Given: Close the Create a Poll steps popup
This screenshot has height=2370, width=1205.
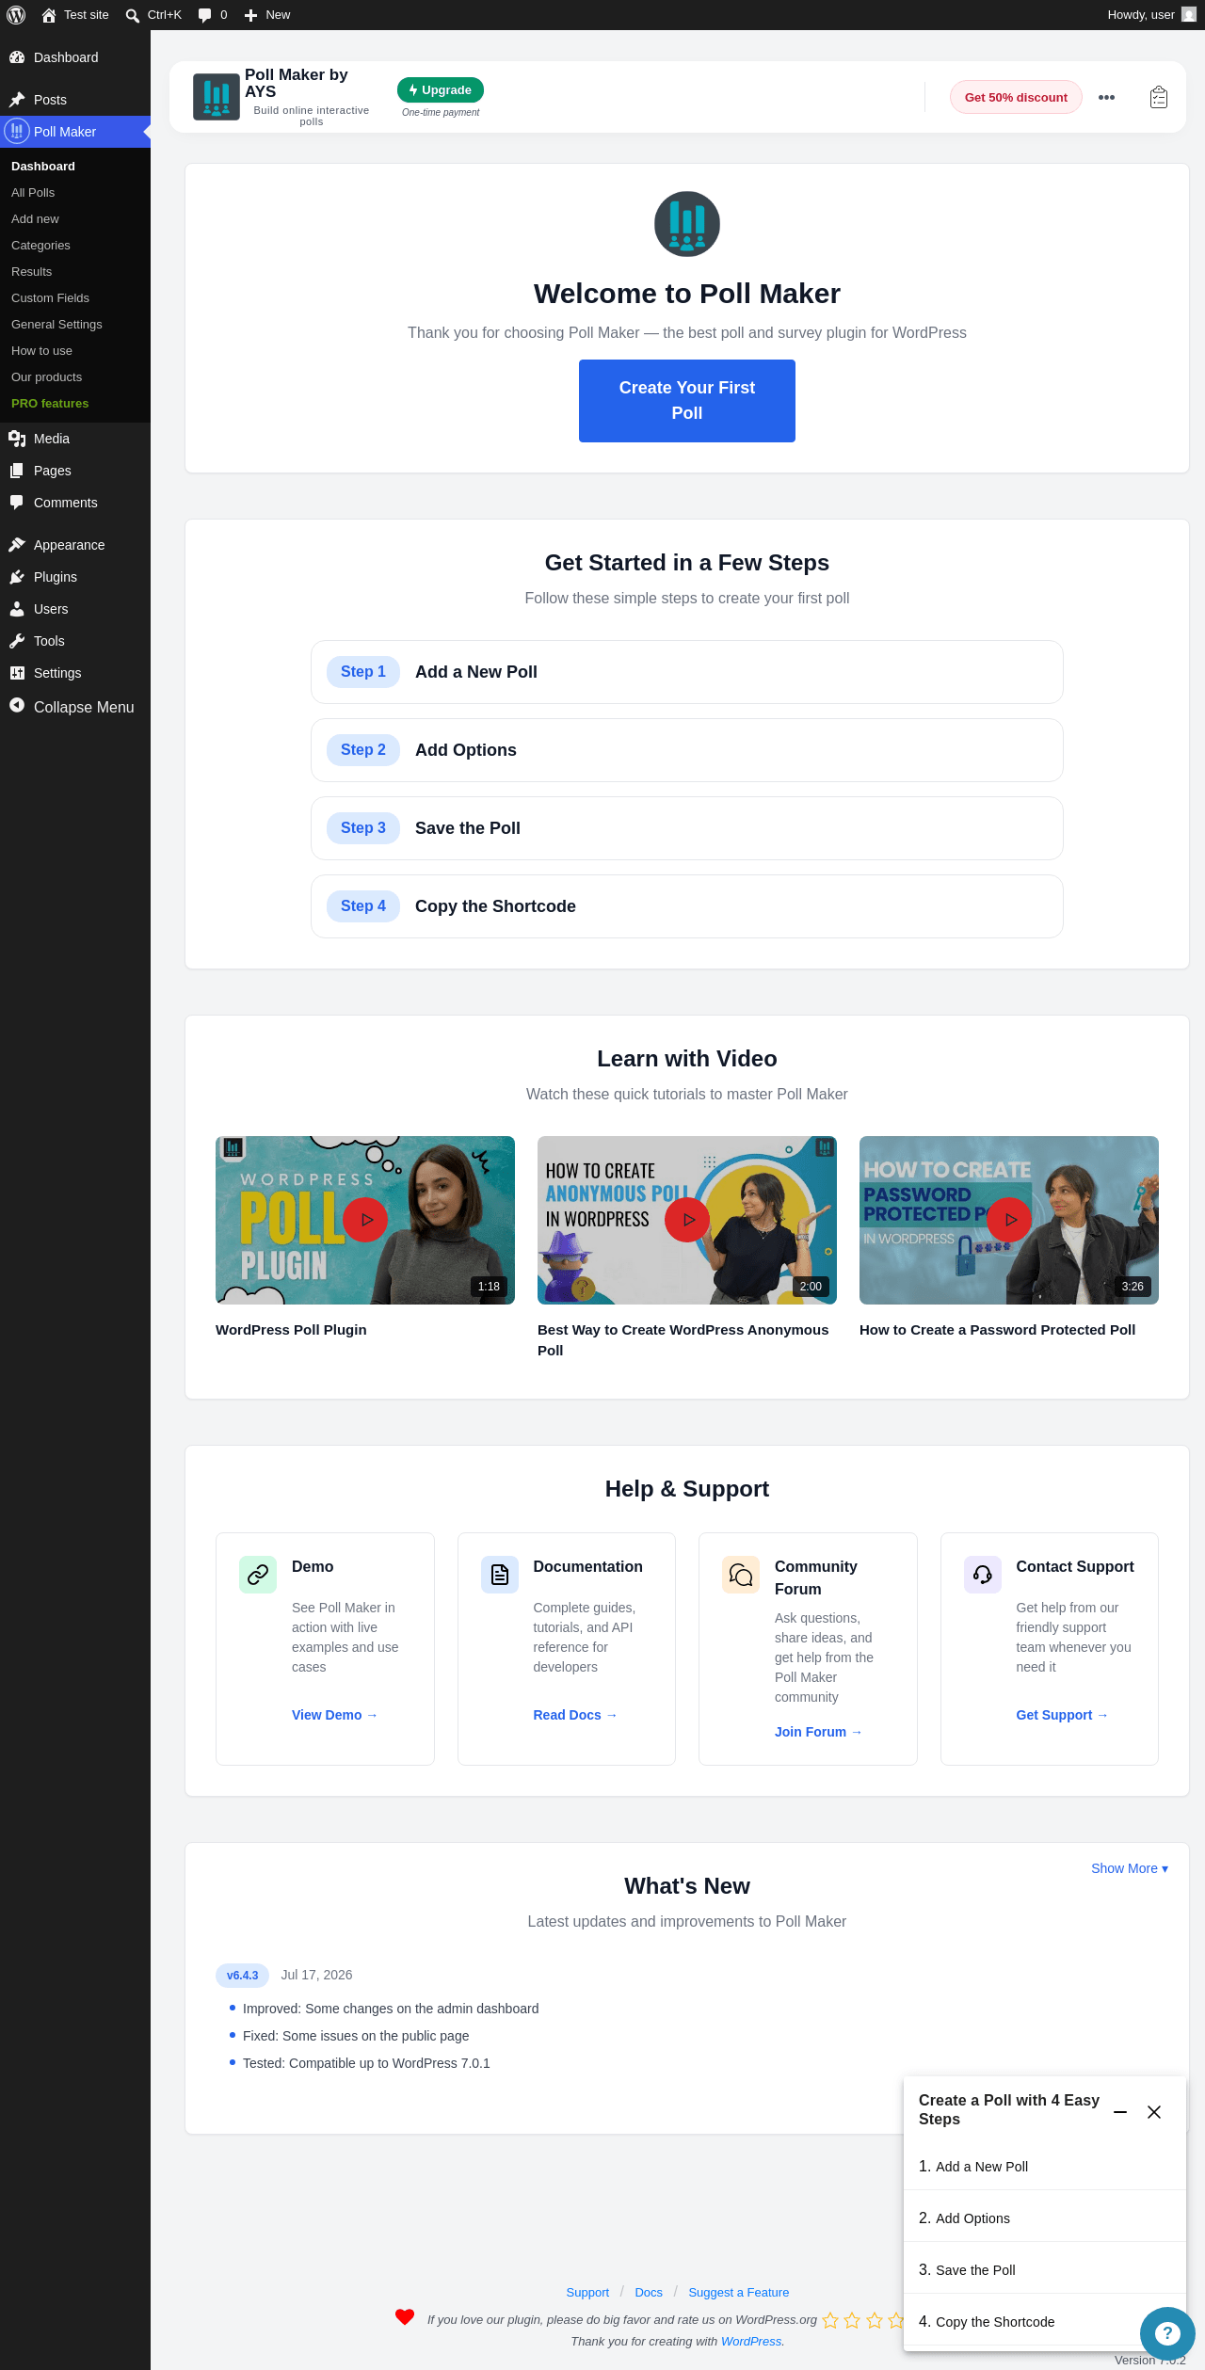Looking at the screenshot, I should [x=1154, y=2112].
